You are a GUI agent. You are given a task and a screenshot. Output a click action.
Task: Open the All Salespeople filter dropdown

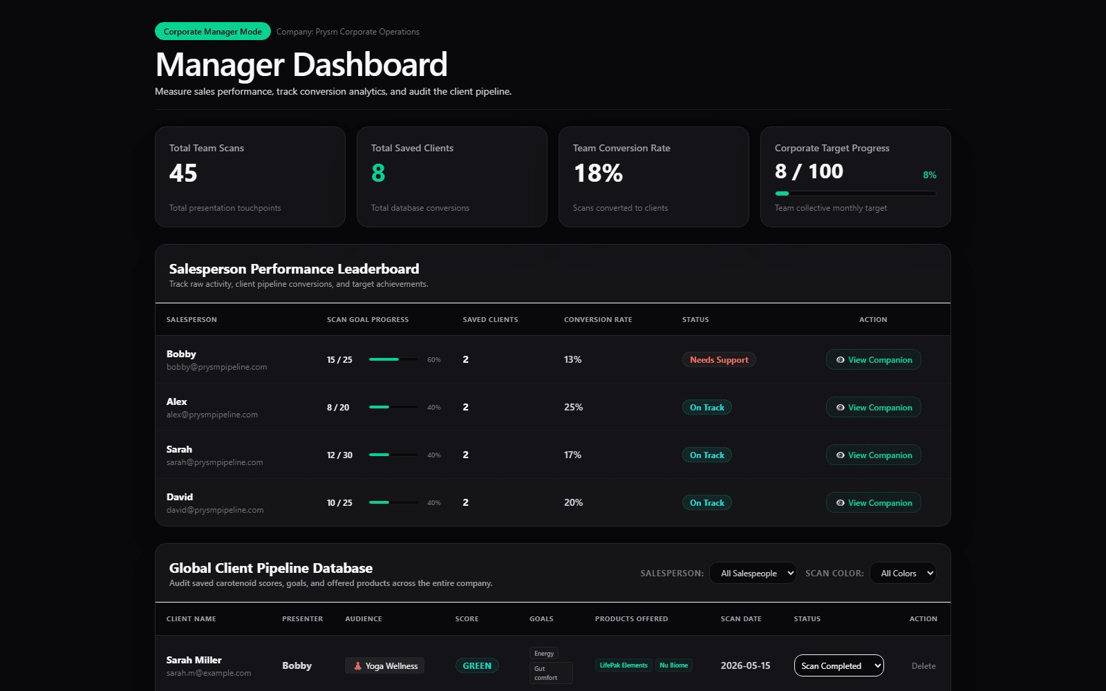click(753, 573)
